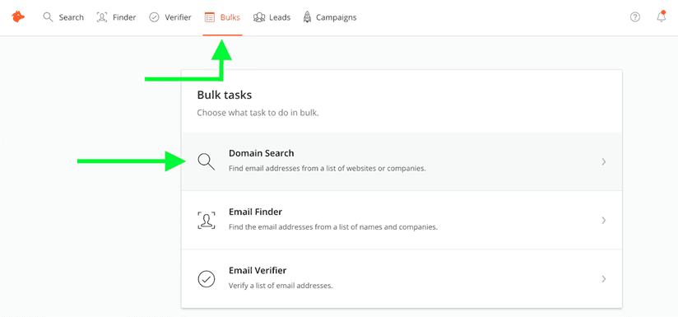Click the Campaigns rocket icon in navbar
This screenshot has width=678, height=317.
point(308,17)
